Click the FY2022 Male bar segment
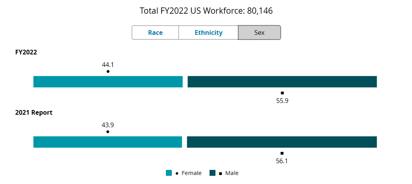The width and height of the screenshot is (412, 184). tap(282, 82)
